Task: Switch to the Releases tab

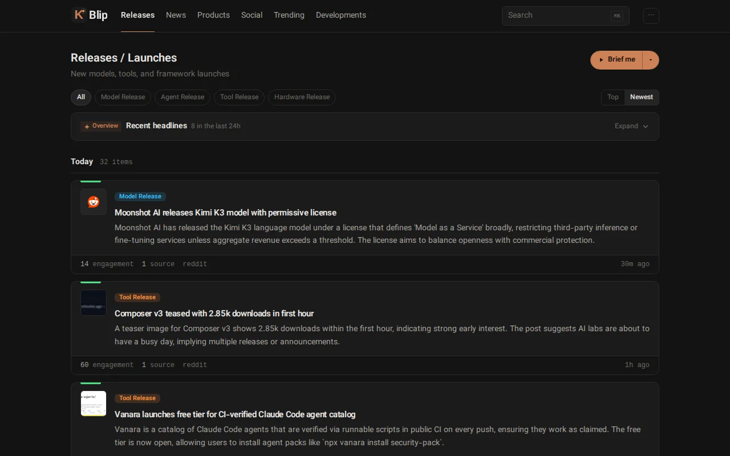Action: pyautogui.click(x=137, y=15)
